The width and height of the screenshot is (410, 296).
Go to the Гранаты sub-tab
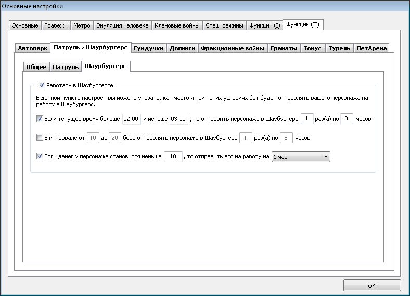coord(284,48)
